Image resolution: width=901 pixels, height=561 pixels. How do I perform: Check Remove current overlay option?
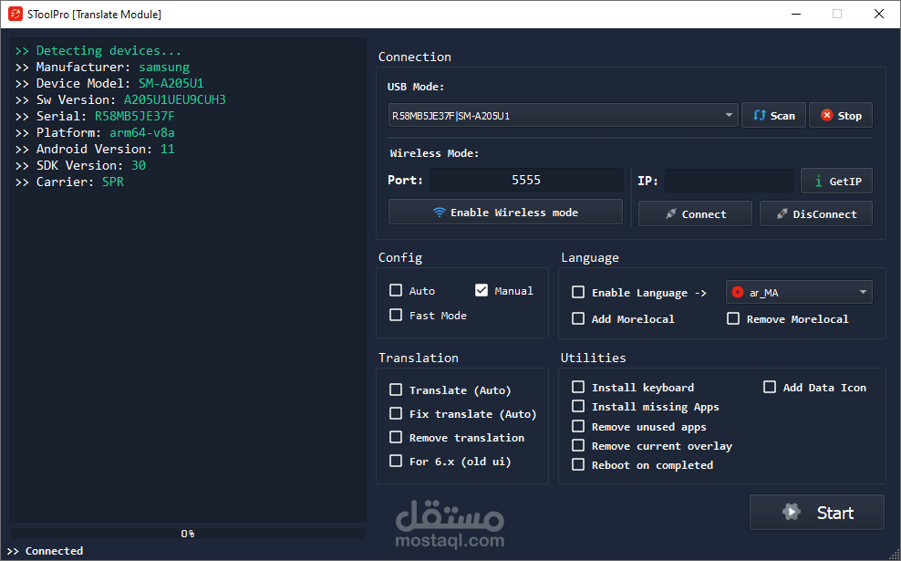(x=578, y=445)
